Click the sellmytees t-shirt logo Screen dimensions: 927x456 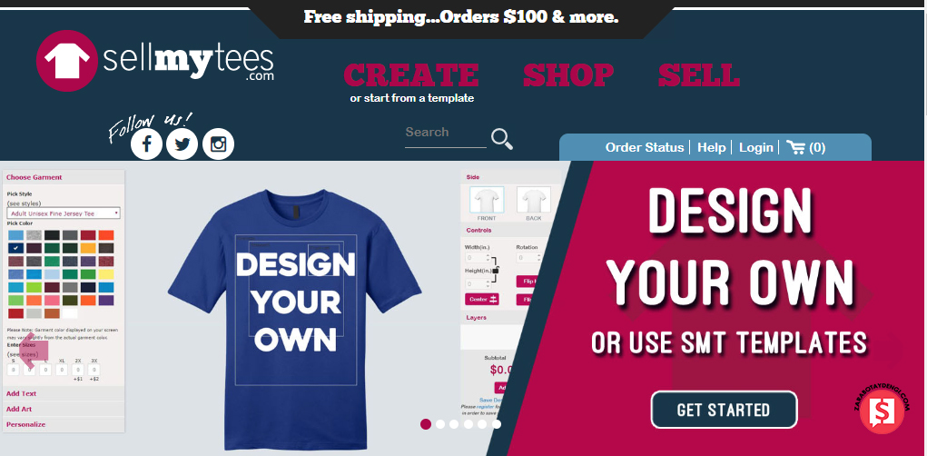click(x=67, y=61)
